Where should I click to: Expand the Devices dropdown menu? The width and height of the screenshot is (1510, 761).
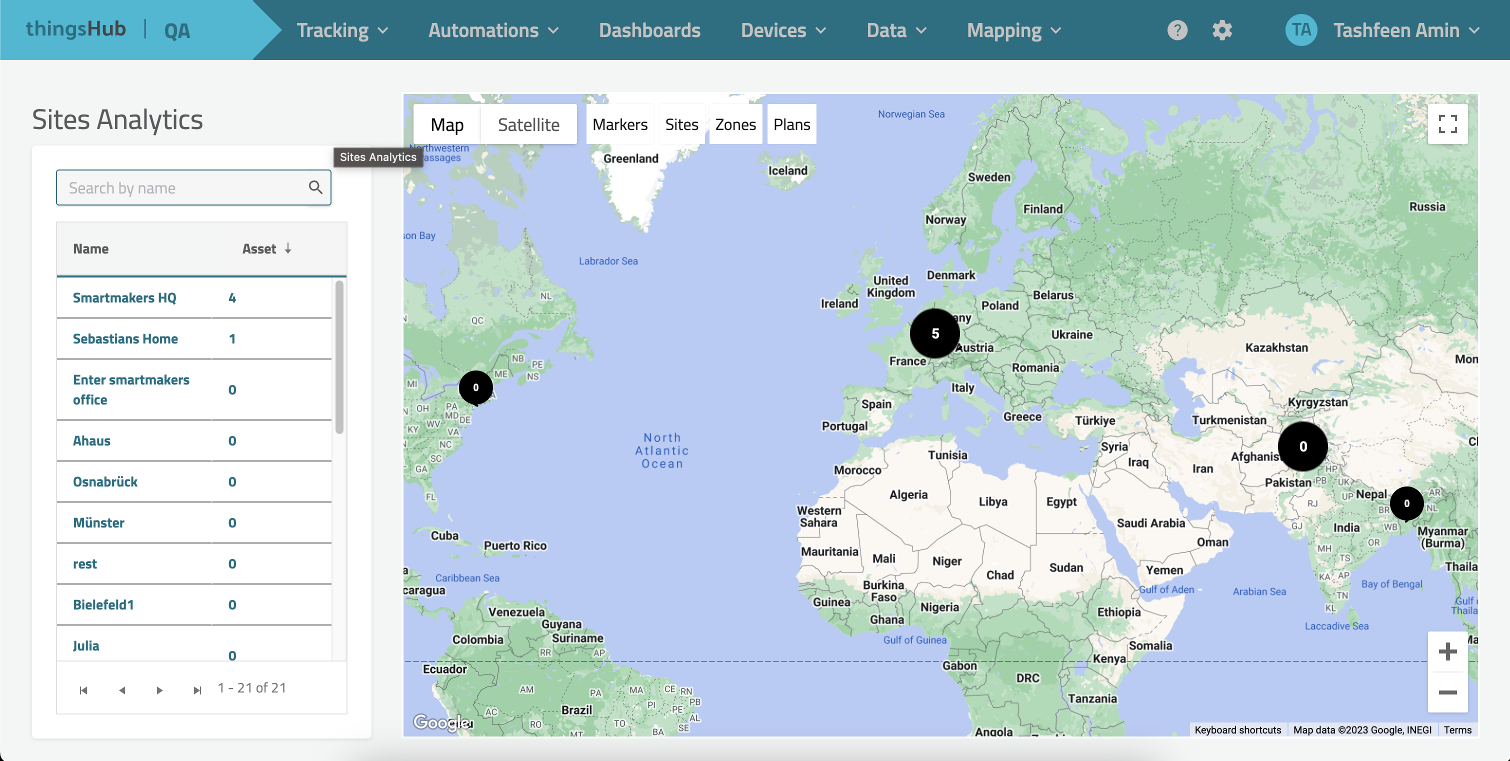(x=783, y=30)
